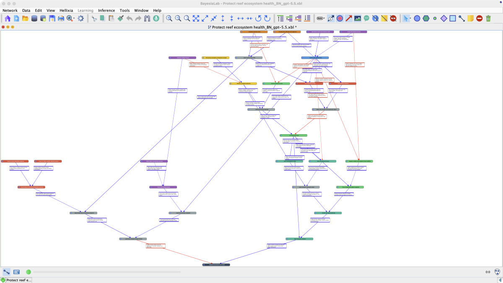503x283 pixels.
Task: Find a node with the binoculars icon
Action: (147, 18)
